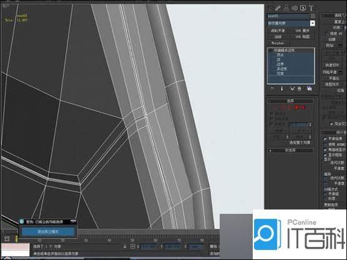Click the time slider frame indicator

click(16, 239)
